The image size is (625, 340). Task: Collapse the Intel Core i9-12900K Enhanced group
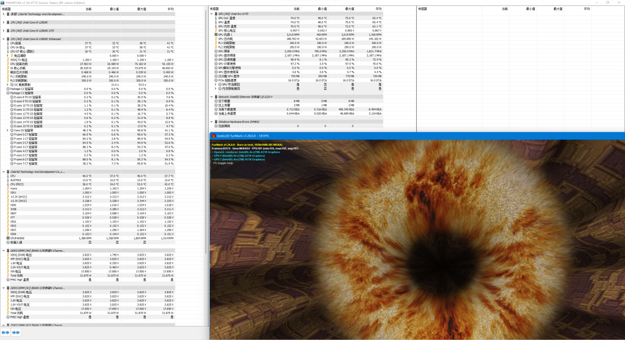click(x=3, y=39)
